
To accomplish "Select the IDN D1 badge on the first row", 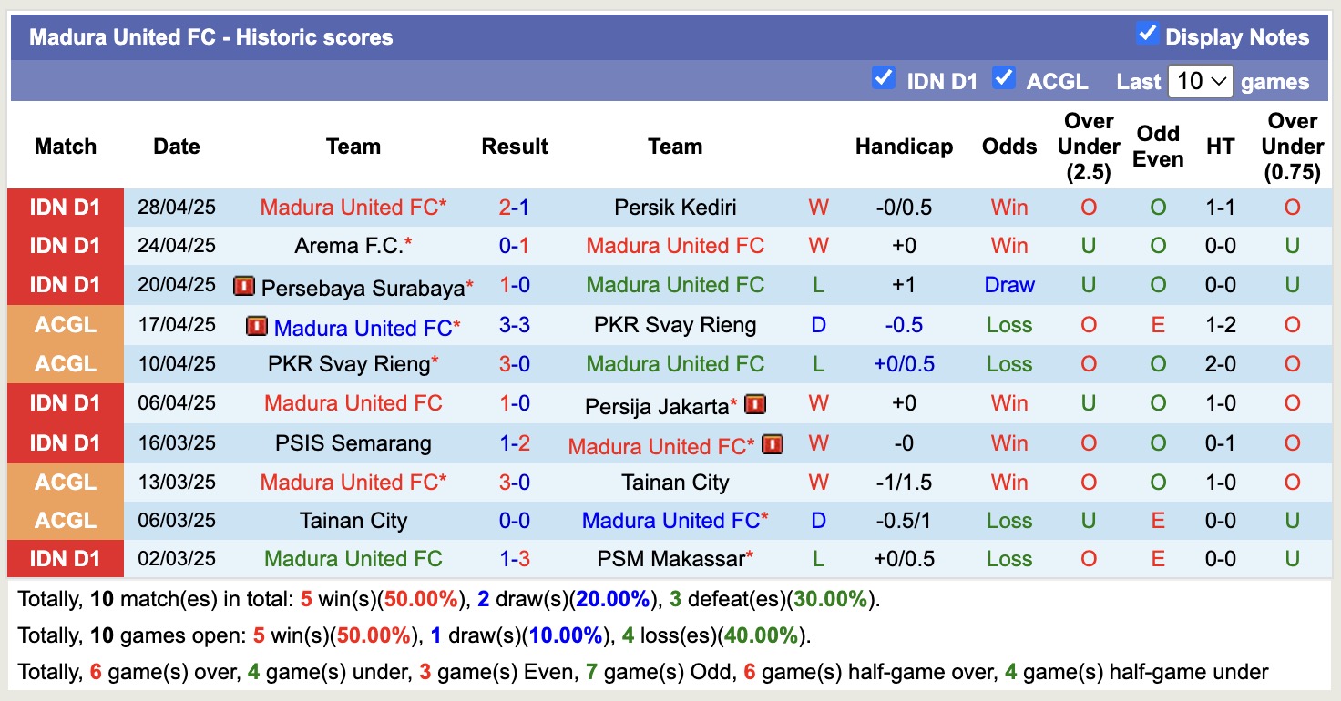I will 65,207.
